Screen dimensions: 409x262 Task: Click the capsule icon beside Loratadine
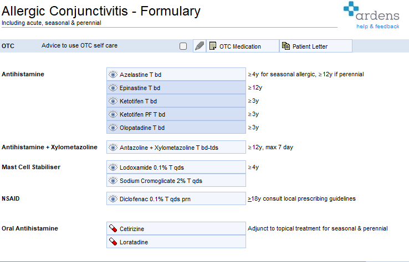pyautogui.click(x=113, y=242)
